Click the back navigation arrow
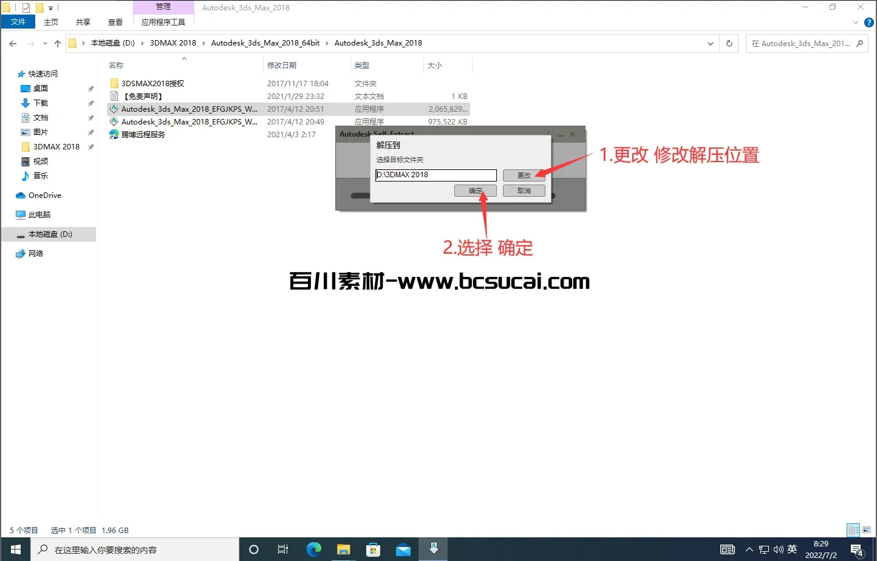 [13, 43]
